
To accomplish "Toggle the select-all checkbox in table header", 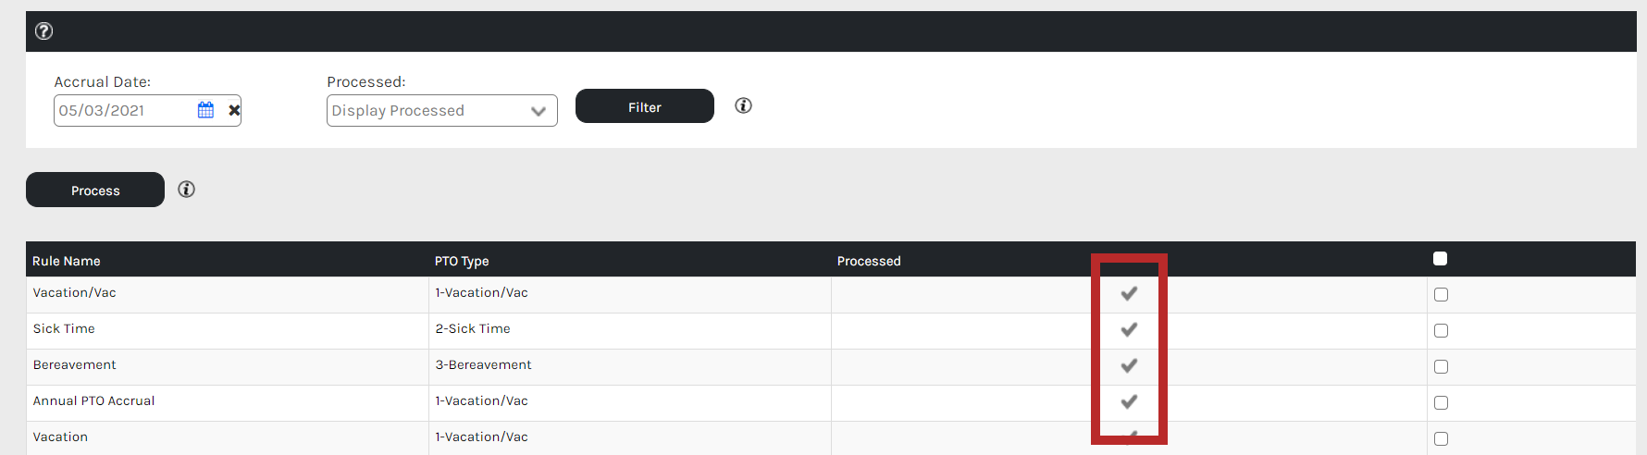I will pos(1440,259).
